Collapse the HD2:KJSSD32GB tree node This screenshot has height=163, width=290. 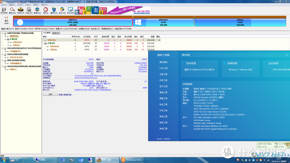tap(2, 54)
